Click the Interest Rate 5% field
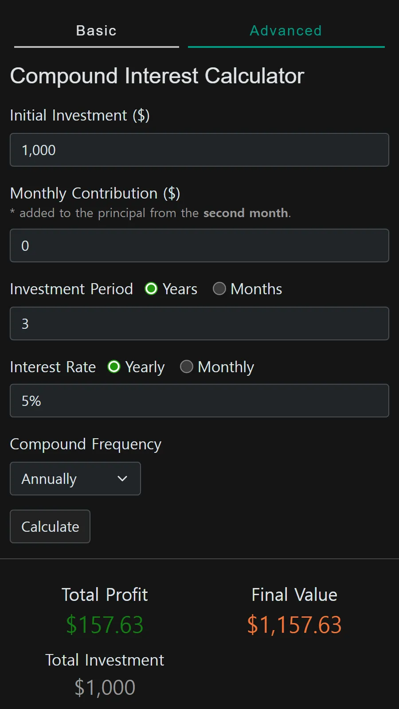 click(199, 401)
